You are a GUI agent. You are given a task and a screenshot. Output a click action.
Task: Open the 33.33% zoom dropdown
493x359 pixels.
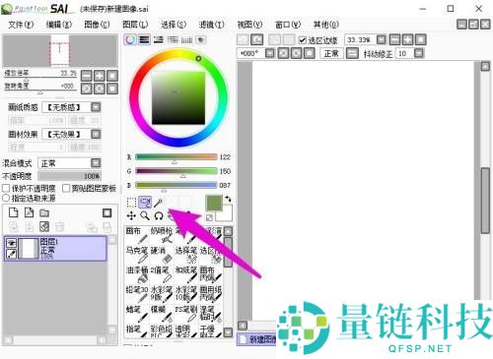(x=382, y=40)
